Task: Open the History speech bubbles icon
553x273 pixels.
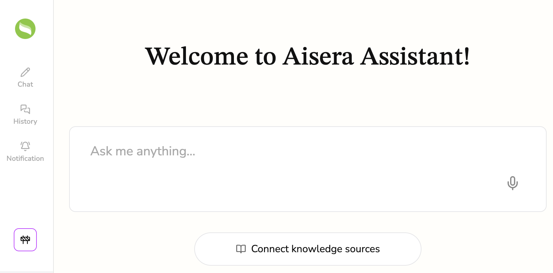Action: (x=25, y=109)
